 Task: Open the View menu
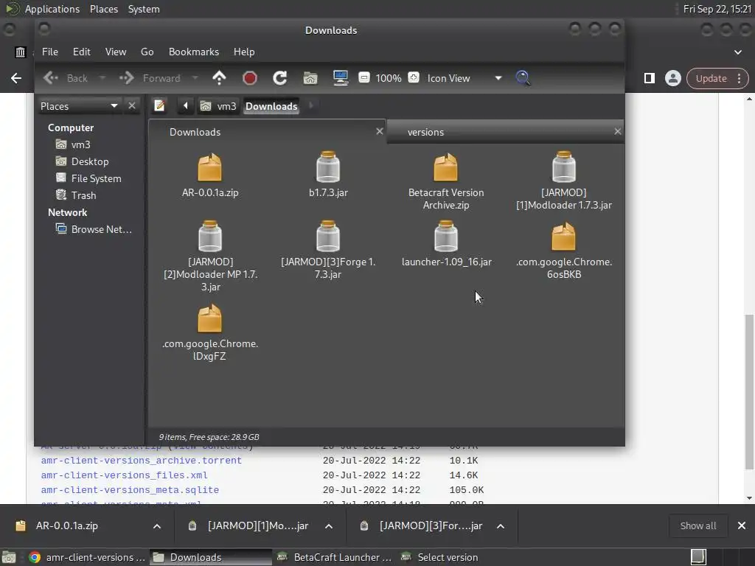click(x=116, y=52)
